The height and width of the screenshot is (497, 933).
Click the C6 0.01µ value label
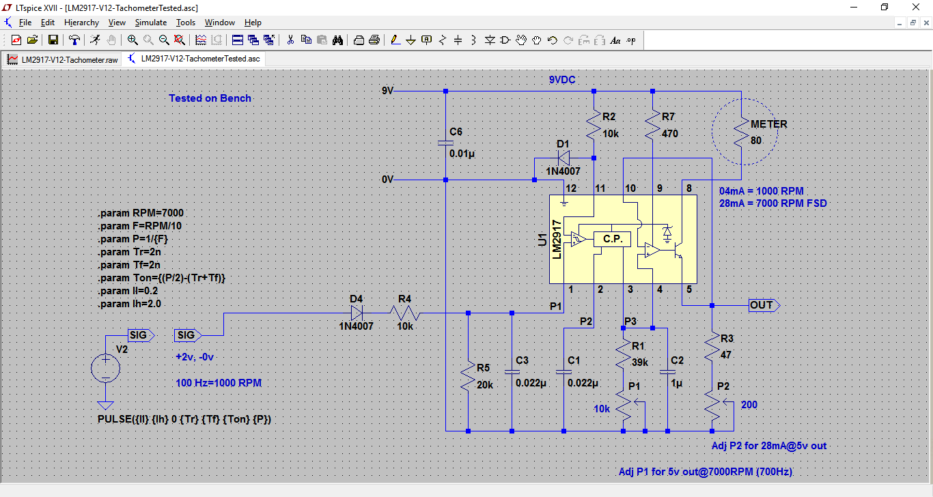click(x=462, y=154)
